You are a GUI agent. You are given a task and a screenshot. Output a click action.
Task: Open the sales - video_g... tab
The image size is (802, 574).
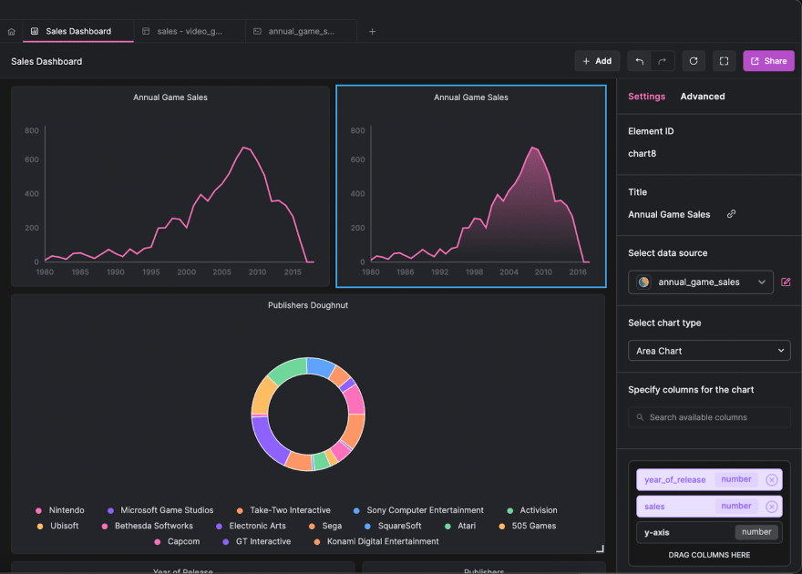click(x=190, y=31)
